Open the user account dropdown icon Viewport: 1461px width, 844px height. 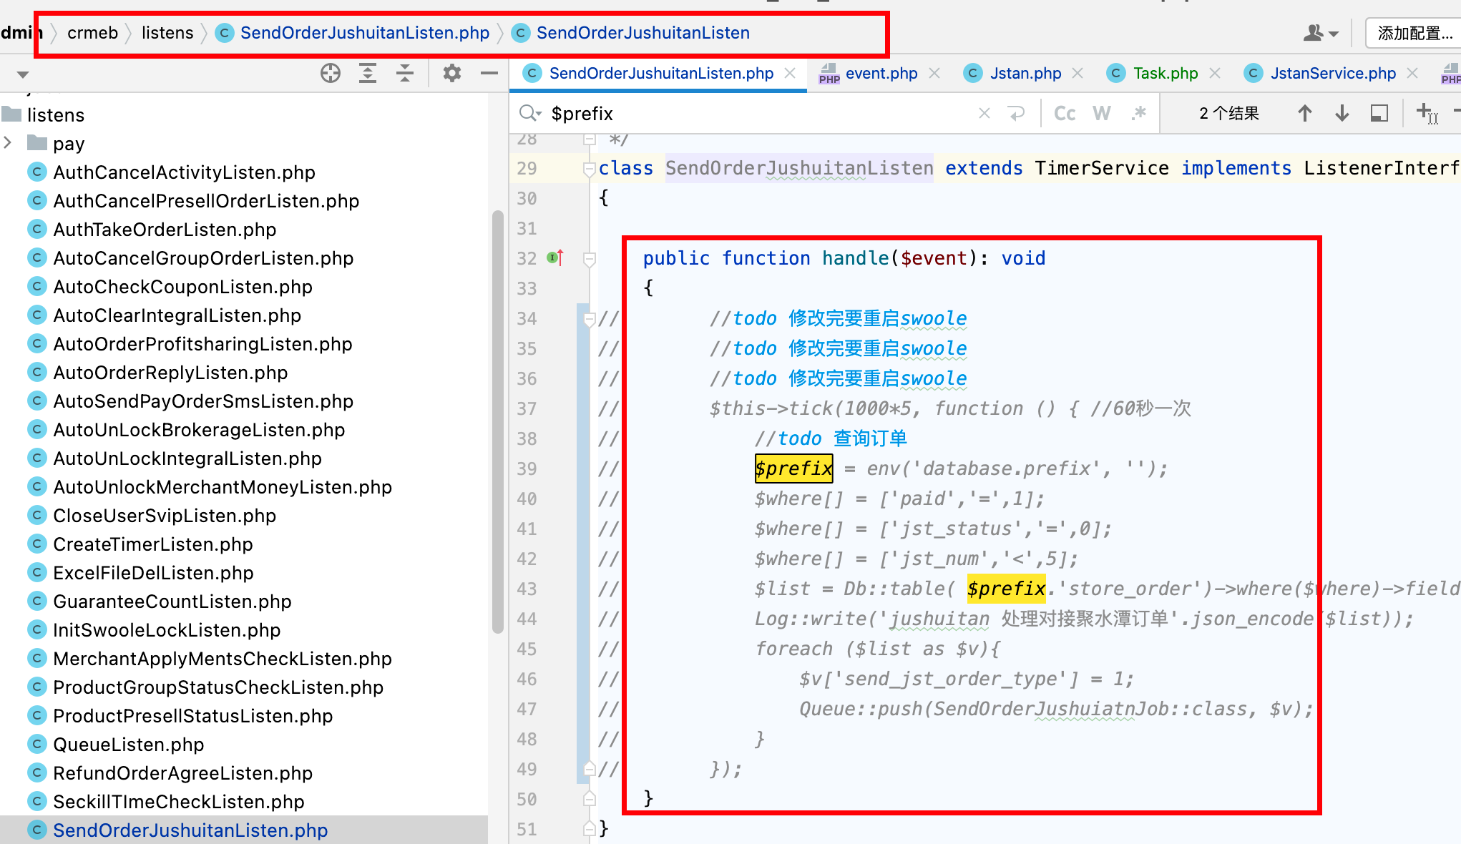click(1321, 33)
